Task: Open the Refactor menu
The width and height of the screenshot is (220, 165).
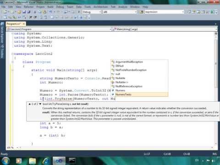Action: (x=28, y=7)
